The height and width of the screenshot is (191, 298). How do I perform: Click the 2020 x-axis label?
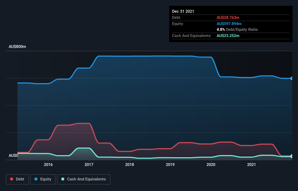coord(211,164)
